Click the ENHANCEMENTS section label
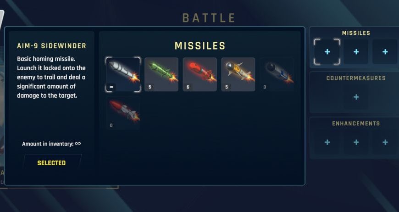 356,123
